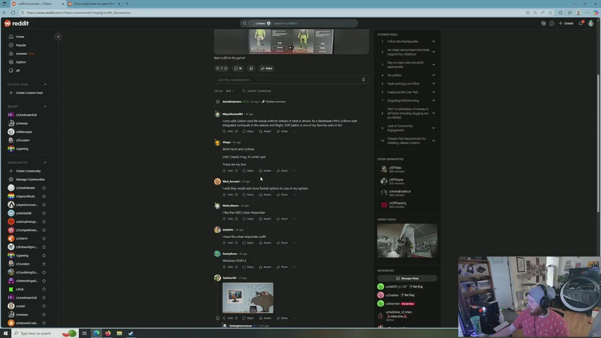Image resolution: width=601 pixels, height=338 pixels.
Task: Open u/MORTY_C-137 moderator profile
Action: point(397,286)
